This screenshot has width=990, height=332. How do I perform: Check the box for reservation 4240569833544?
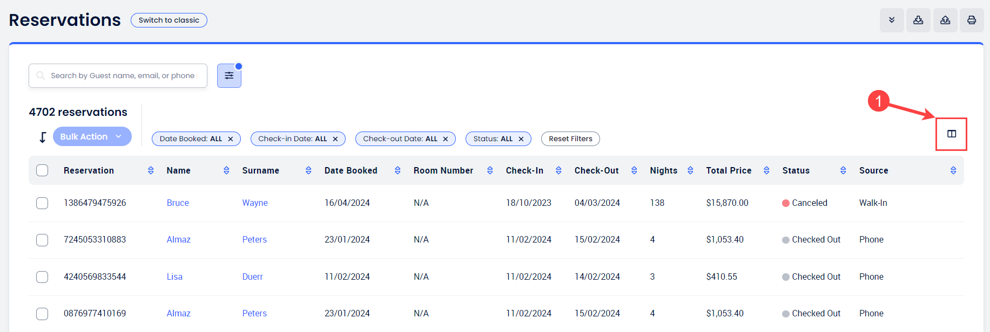point(42,277)
